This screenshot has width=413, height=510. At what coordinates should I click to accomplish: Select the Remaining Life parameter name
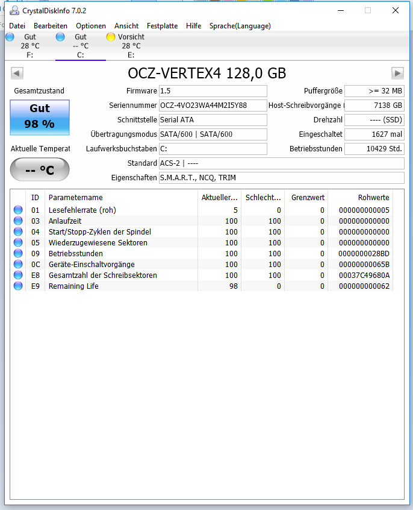(x=73, y=286)
